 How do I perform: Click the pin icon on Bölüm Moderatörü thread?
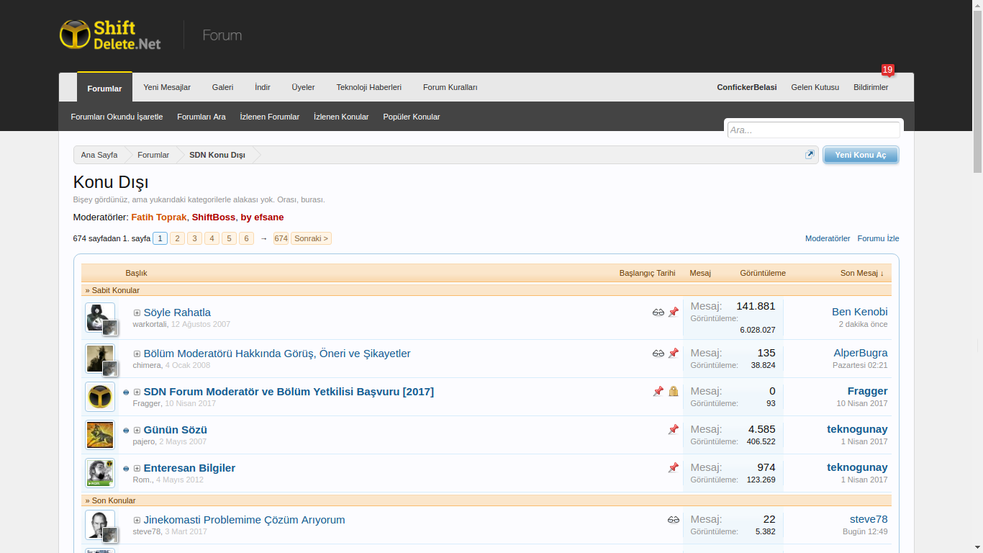[x=674, y=354]
